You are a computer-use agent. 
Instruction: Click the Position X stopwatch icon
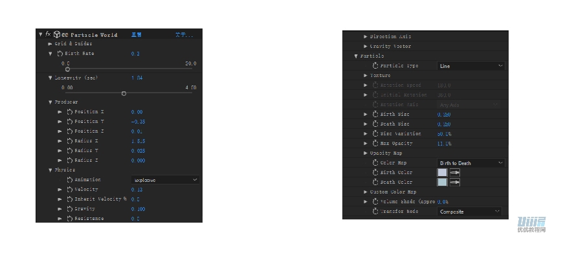[x=70, y=112]
